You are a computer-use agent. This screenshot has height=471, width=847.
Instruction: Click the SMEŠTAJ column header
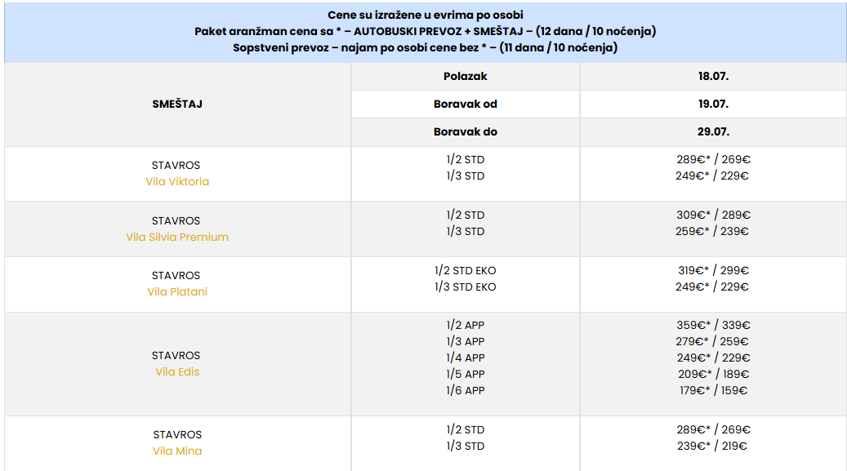177,104
